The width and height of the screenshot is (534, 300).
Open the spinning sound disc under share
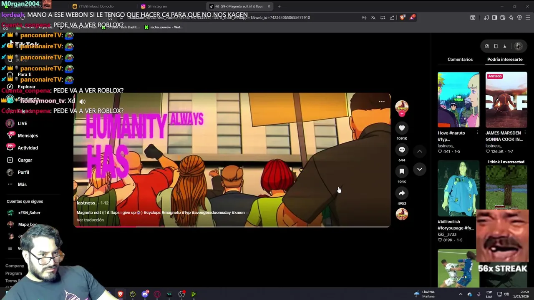402,214
